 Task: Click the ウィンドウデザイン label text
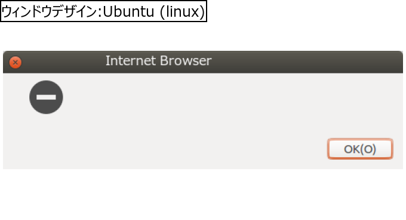(x=49, y=11)
